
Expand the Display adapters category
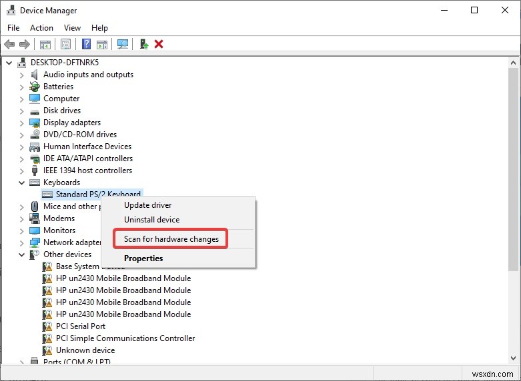tap(21, 123)
